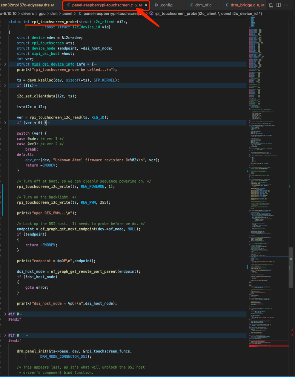
Task: Place cursor on i2c_set_clientdata line
Action: (x=46, y=96)
